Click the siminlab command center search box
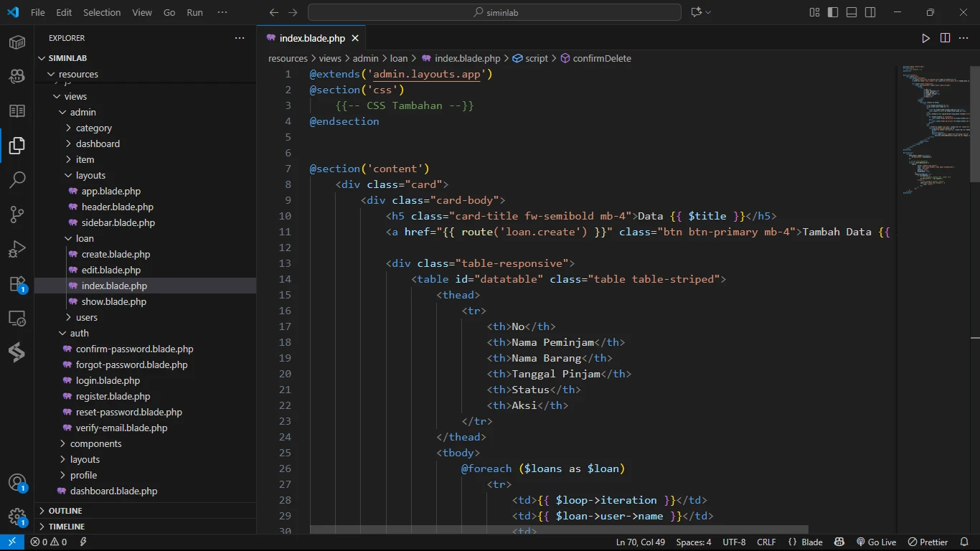Screen dimensions: 980x551 (494, 12)
